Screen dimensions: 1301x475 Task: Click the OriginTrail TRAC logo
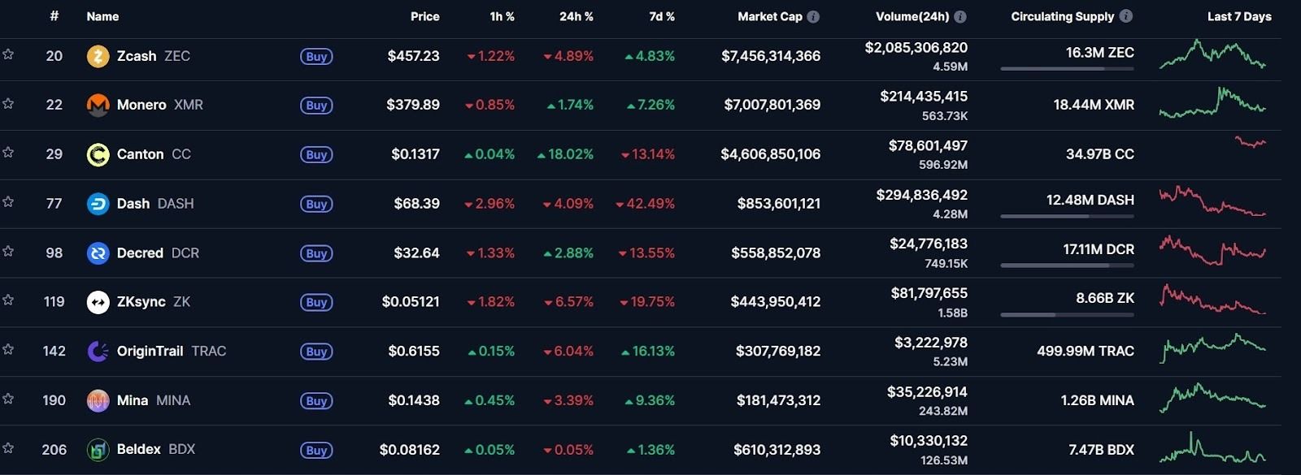coord(99,351)
